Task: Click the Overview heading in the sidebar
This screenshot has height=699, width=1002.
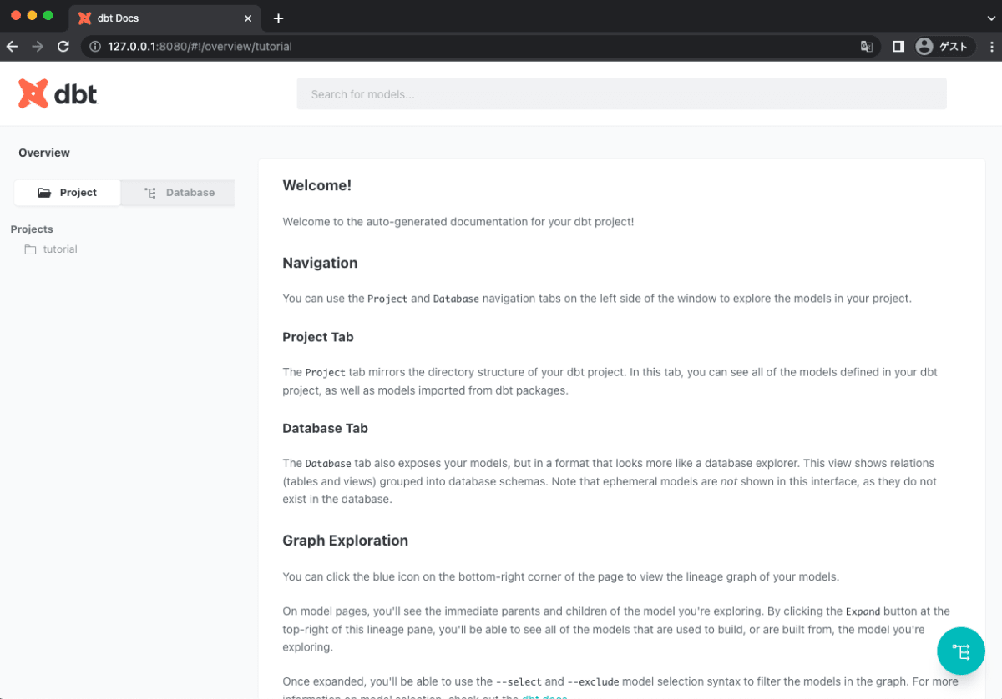Action: tap(44, 153)
